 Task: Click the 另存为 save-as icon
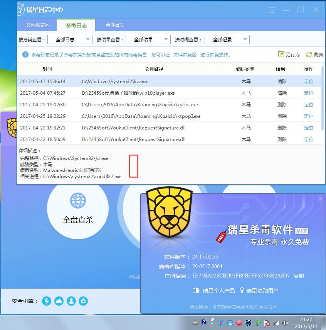[x=281, y=54]
